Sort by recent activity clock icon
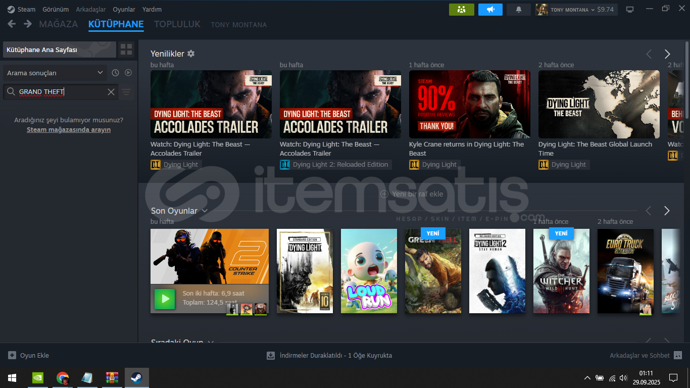This screenshot has height=388, width=690. click(115, 73)
